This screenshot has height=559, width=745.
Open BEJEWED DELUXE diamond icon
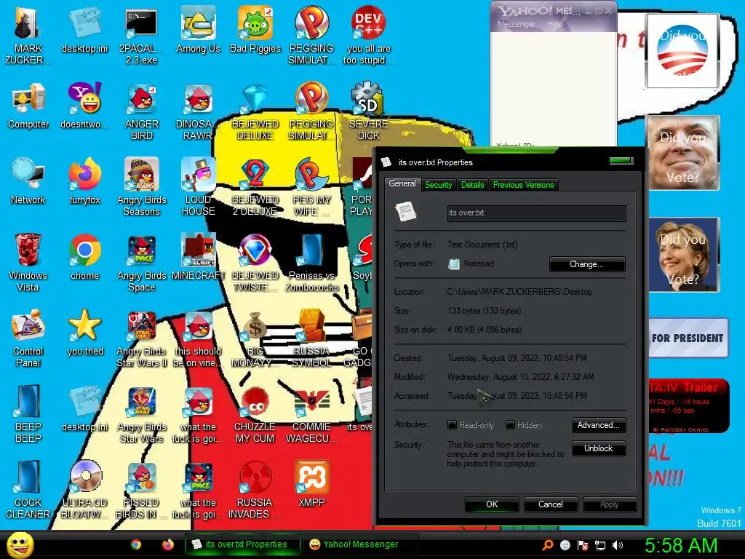(x=255, y=99)
